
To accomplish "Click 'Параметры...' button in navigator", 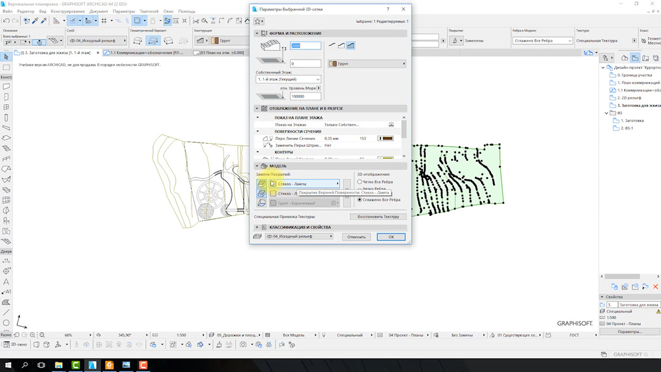I will pos(629,332).
